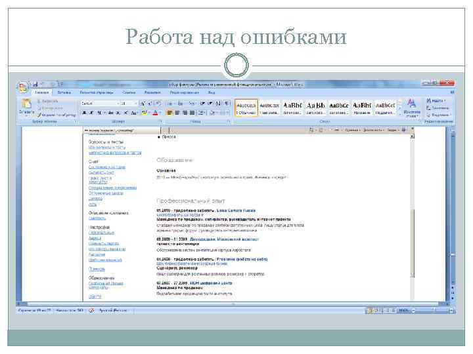Select the Название (Title) style thumbnail
This screenshot has width=473, height=354.
362,108
